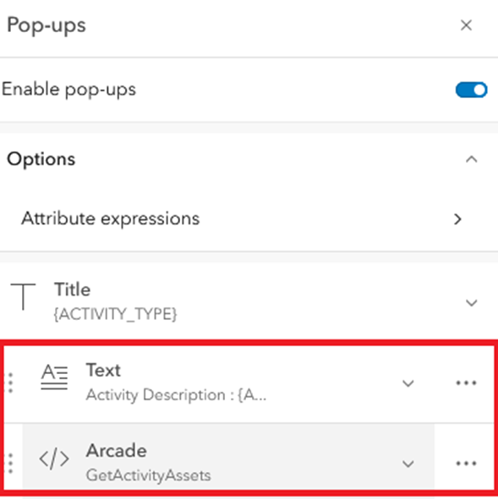Image resolution: width=498 pixels, height=499 pixels.
Task: Collapse the Options section chevron
Action: tap(472, 159)
